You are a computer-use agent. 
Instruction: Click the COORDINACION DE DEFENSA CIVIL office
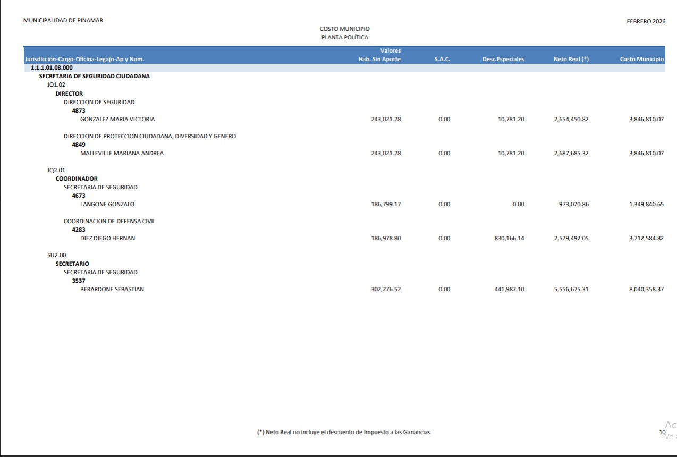(109, 221)
